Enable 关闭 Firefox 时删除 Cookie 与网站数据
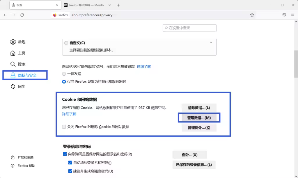The width and height of the screenshot is (298, 178). tap(64, 127)
